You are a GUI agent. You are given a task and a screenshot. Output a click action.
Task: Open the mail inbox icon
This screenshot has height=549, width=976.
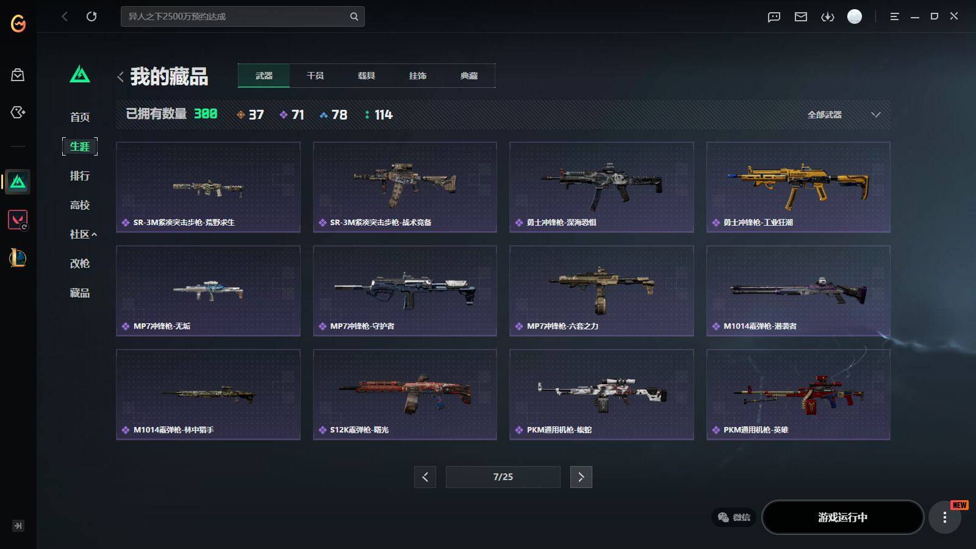[x=801, y=16]
